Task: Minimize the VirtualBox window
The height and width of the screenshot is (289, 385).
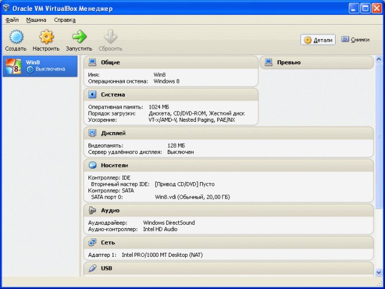Action: [x=353, y=9]
